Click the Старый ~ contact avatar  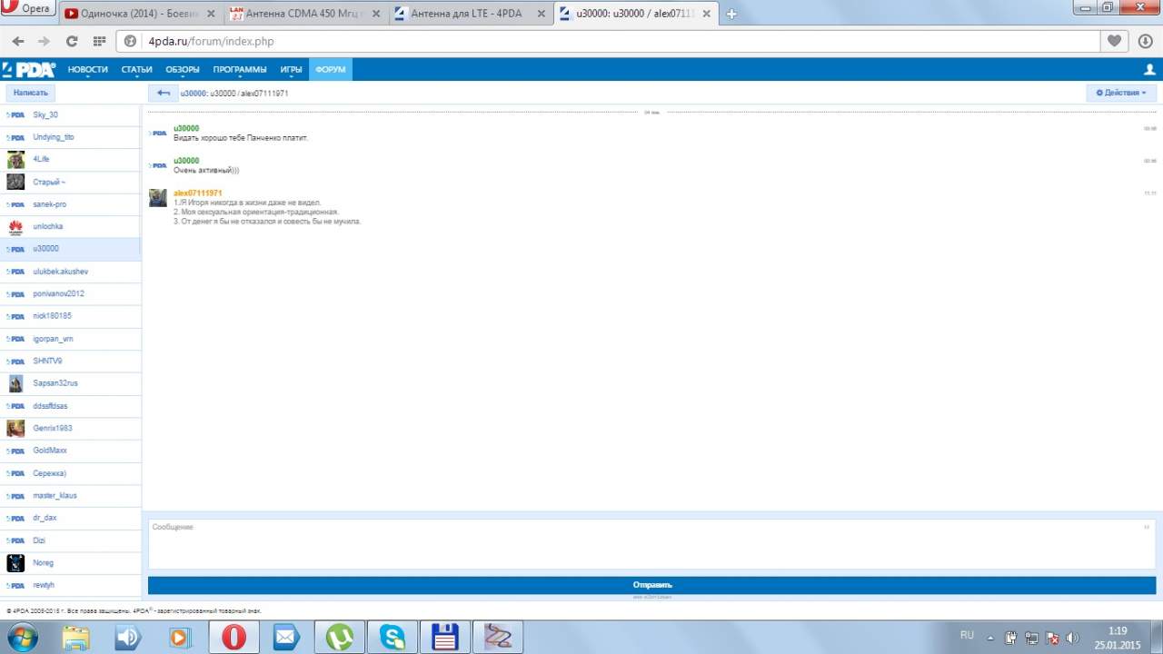[15, 182]
